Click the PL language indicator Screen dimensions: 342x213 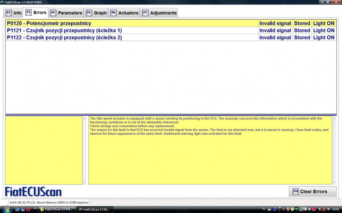264,209
